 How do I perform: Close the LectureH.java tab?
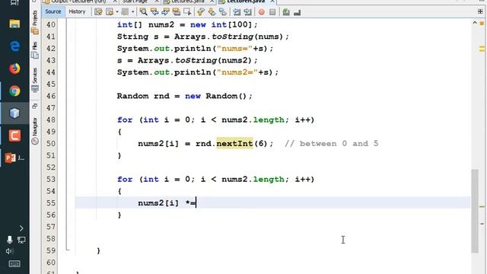(x=272, y=2)
